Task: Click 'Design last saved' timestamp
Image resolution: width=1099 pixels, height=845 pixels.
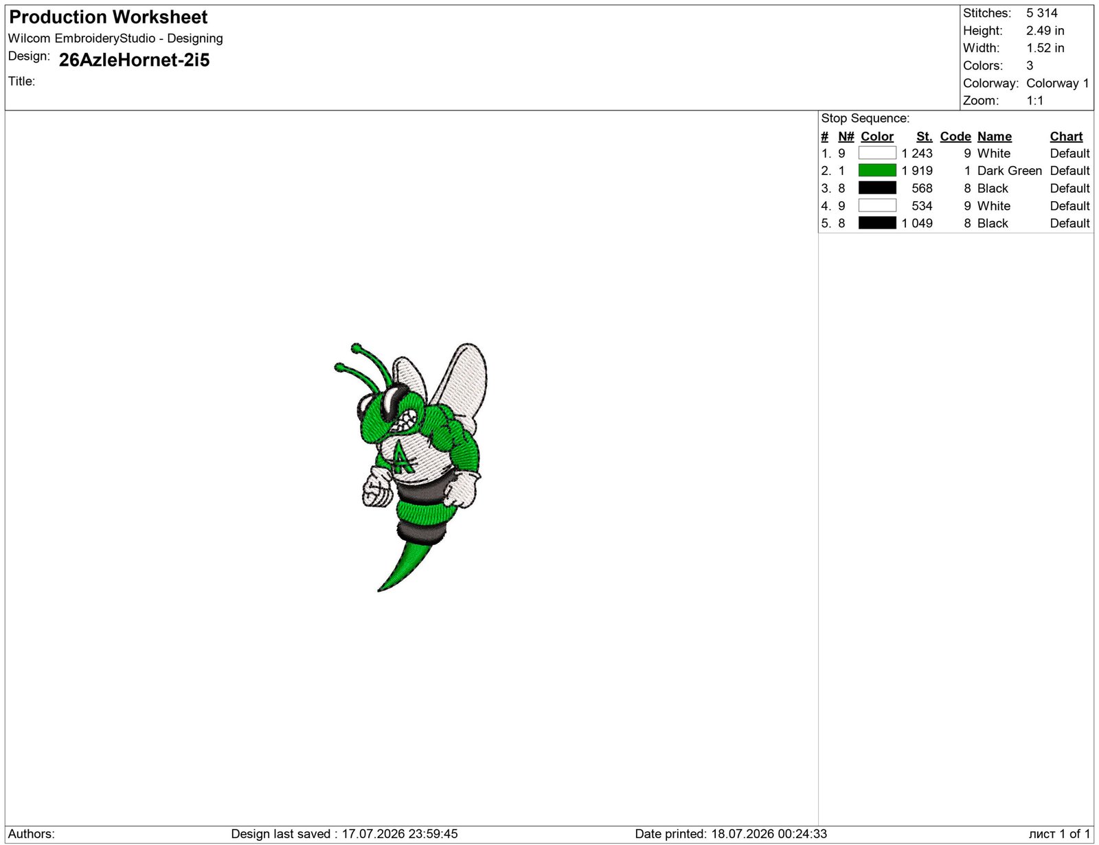Action: click(344, 834)
